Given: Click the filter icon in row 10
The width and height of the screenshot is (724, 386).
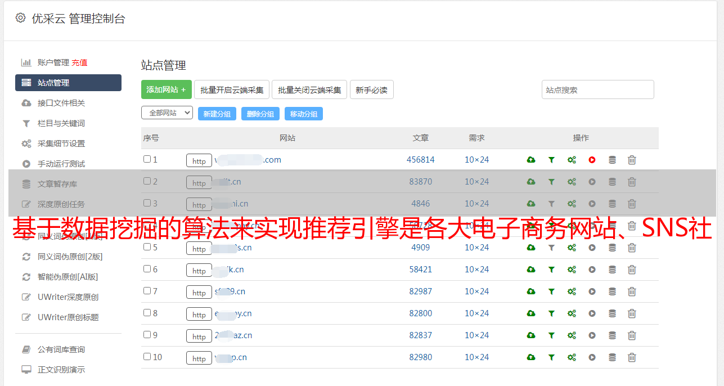Looking at the screenshot, I should point(551,357).
